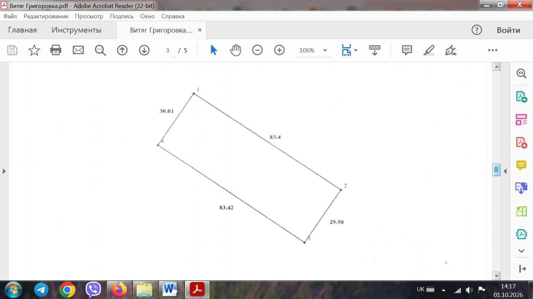Click the vertical scrollbar thumb
This screenshot has height=299, width=533.
point(496,170)
